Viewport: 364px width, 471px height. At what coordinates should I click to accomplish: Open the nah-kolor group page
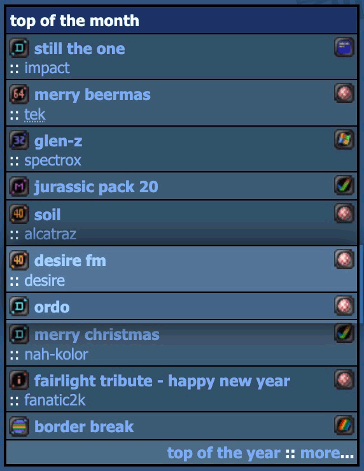click(x=57, y=355)
